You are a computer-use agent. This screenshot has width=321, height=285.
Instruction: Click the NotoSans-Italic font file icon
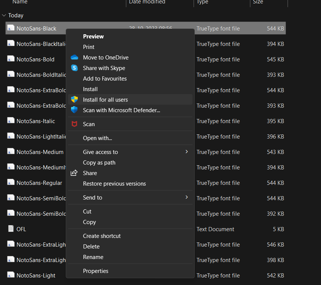click(11, 121)
